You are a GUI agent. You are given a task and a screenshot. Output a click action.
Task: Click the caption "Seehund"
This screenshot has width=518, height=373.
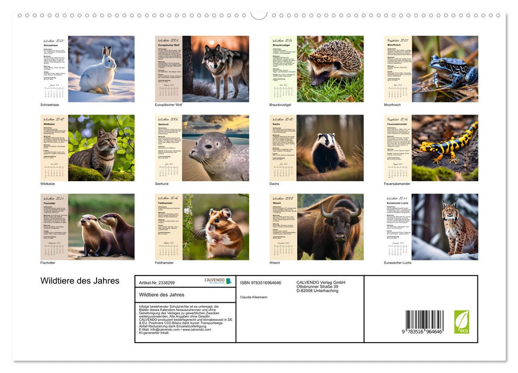tap(162, 183)
